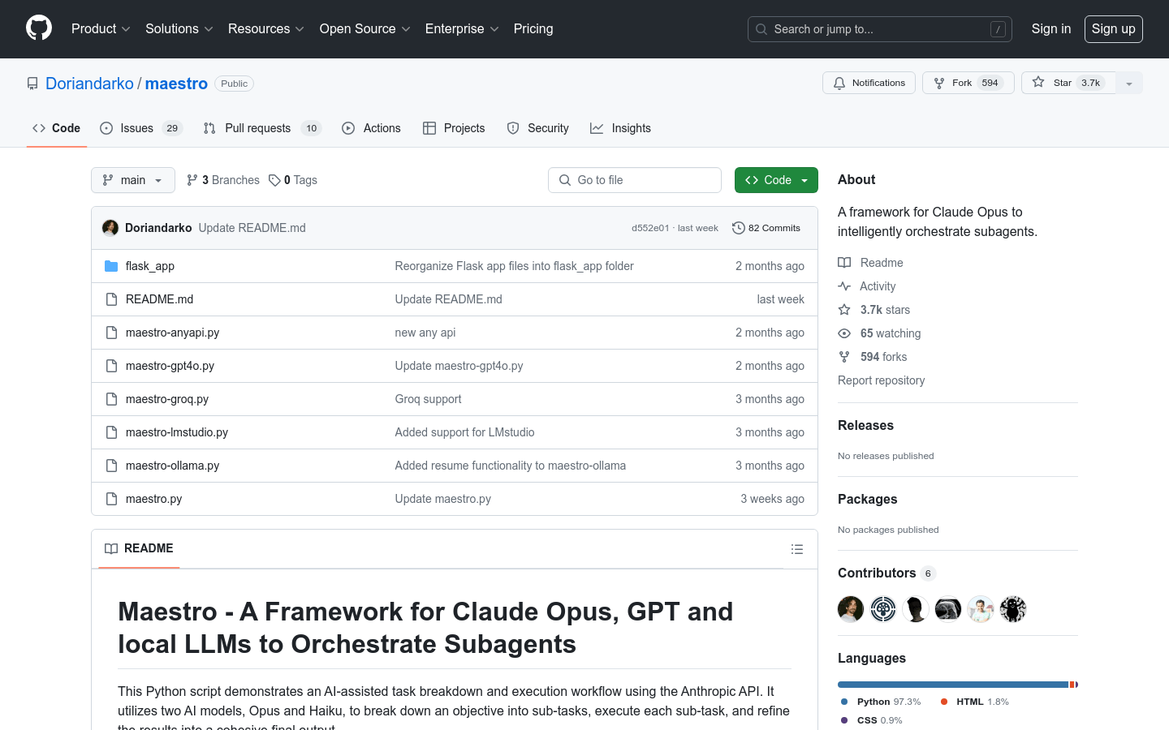Open the maestro.py file
1169x730 pixels.
click(154, 499)
